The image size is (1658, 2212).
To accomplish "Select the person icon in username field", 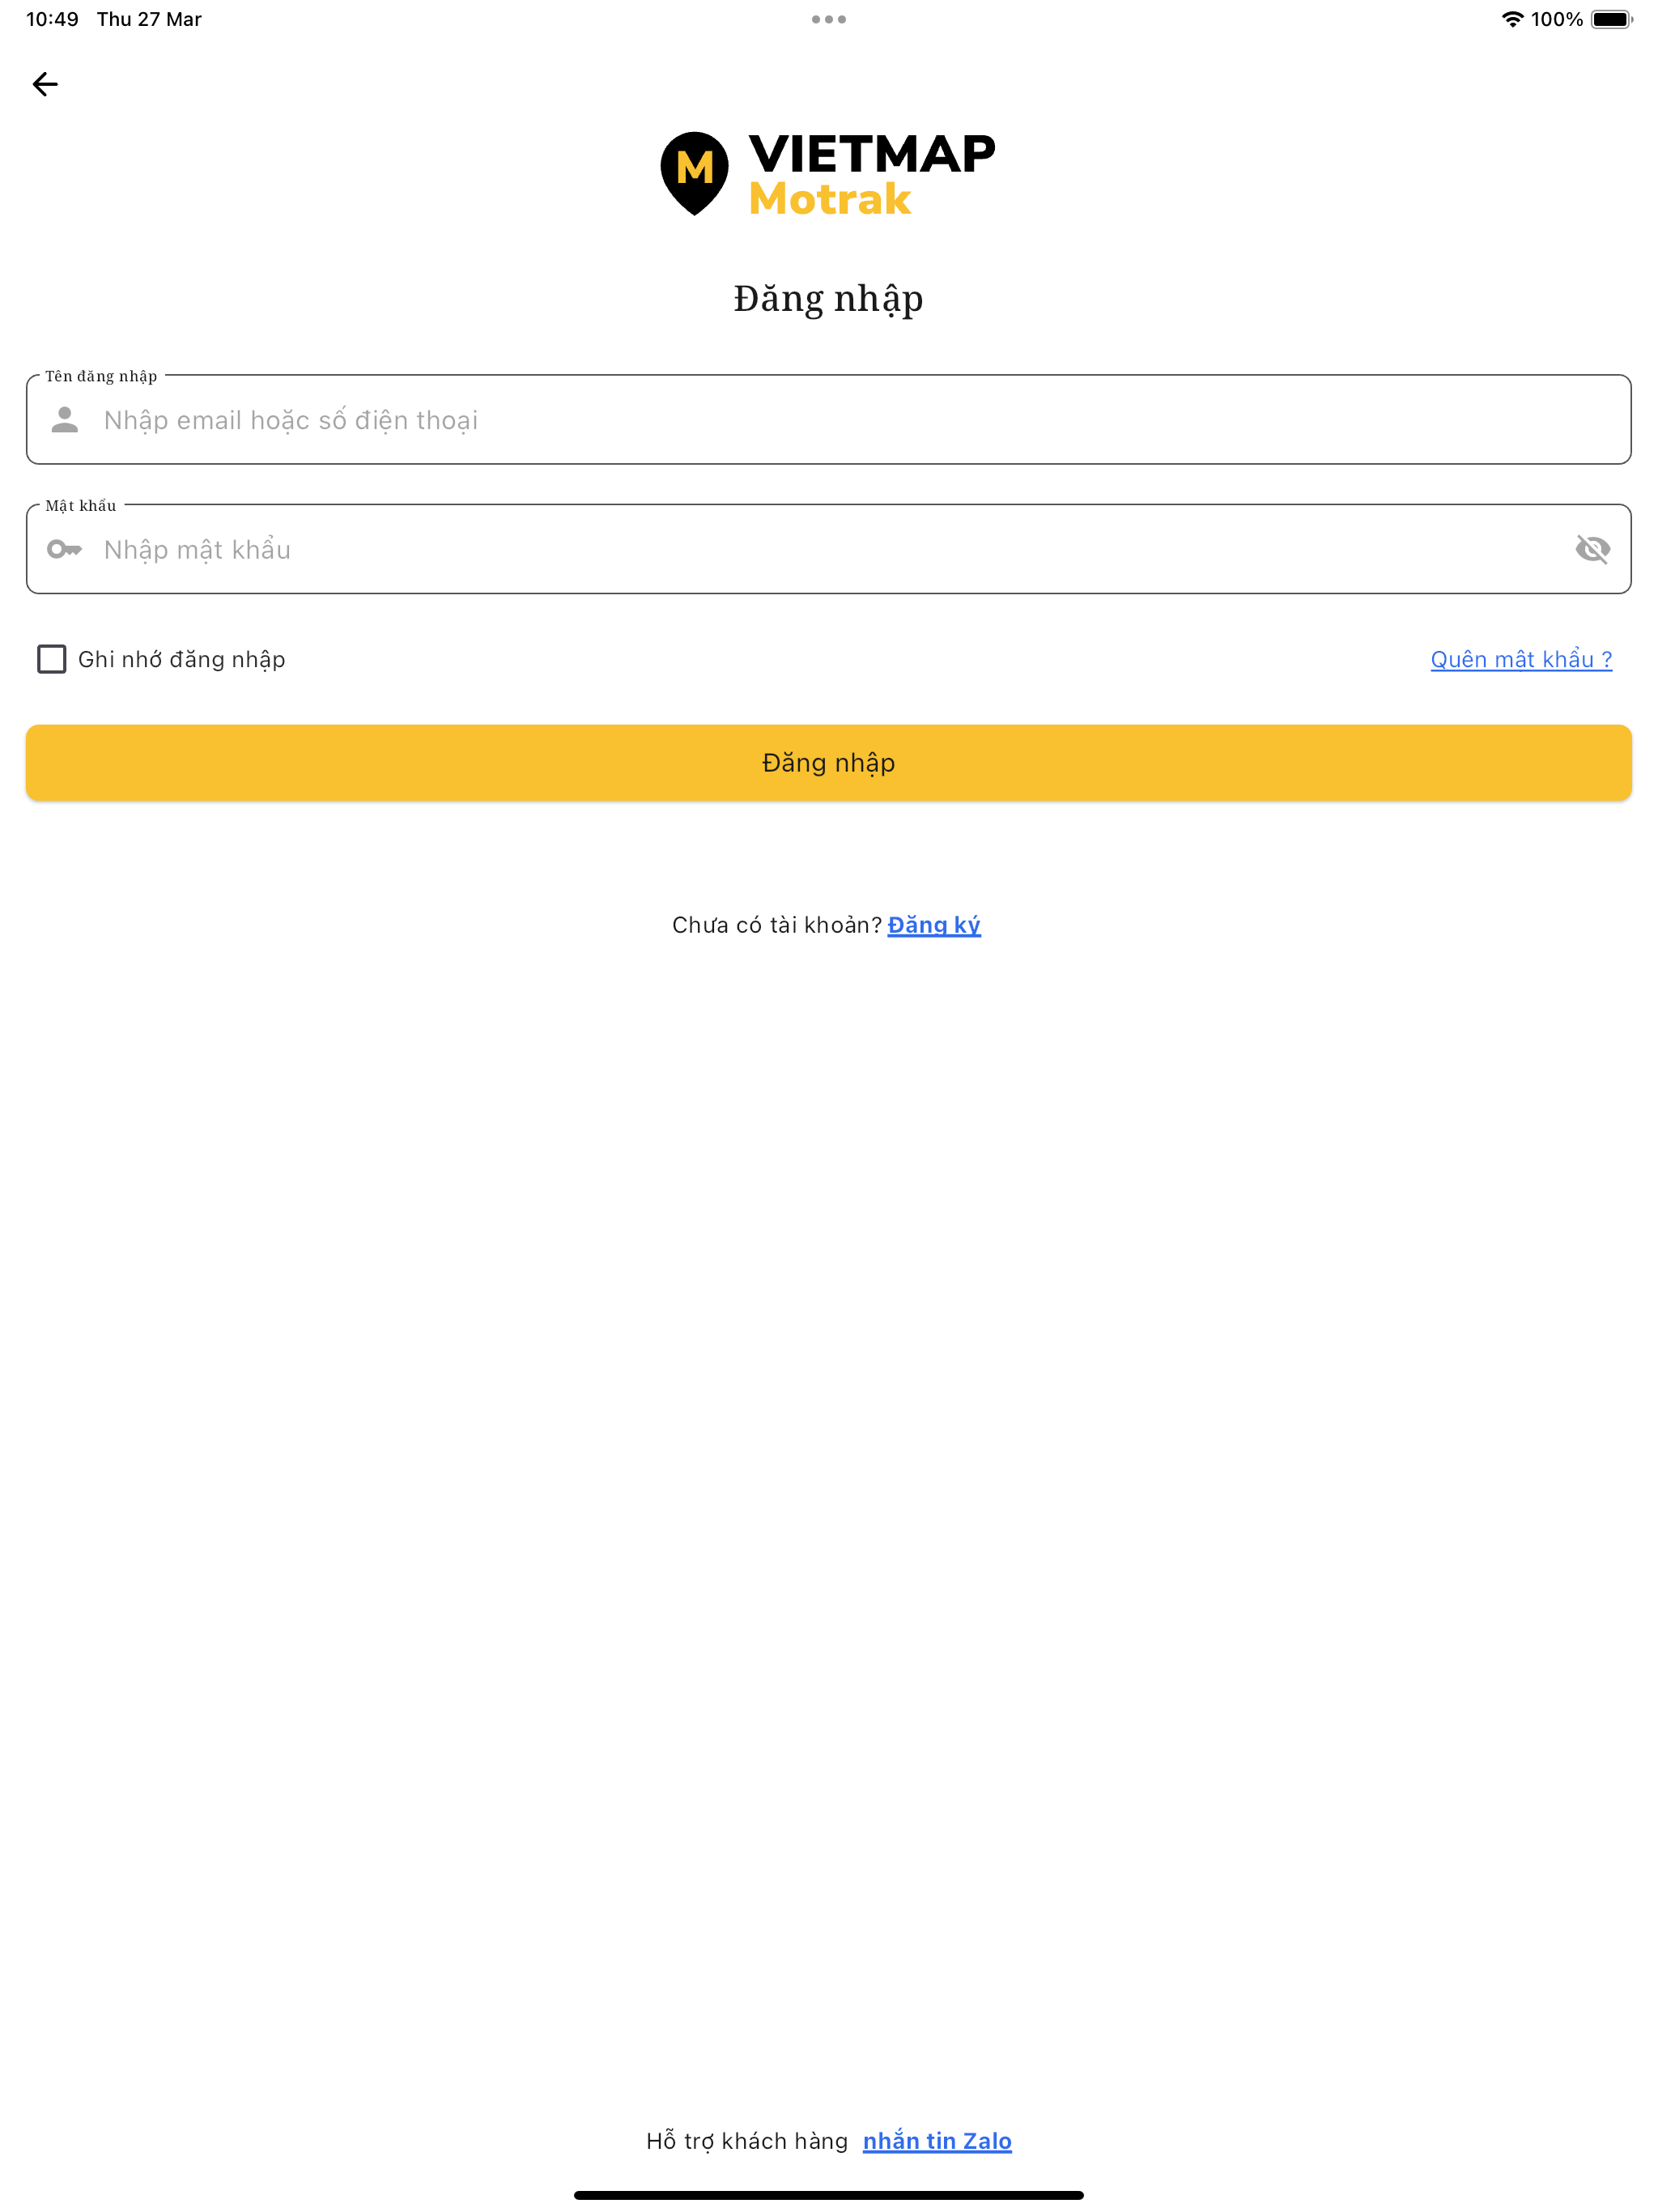I will click(63, 420).
